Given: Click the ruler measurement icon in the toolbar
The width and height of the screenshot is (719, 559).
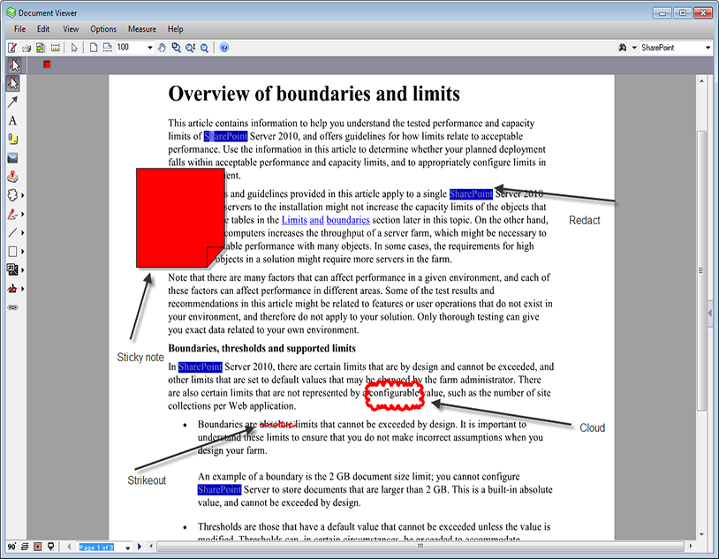Looking at the screenshot, I should click(56, 47).
